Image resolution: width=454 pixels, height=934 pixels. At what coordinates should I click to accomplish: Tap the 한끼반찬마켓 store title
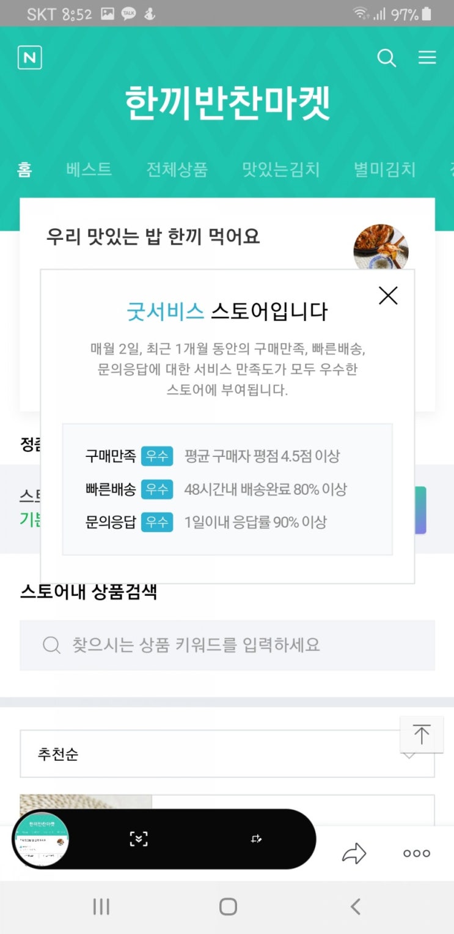[x=227, y=103]
